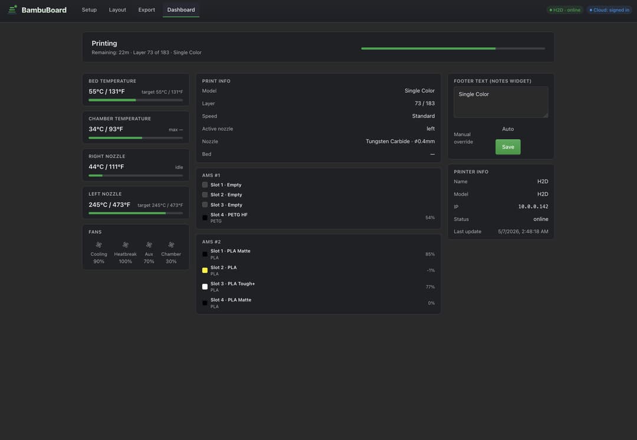Click the footer text notes field

pos(501,102)
